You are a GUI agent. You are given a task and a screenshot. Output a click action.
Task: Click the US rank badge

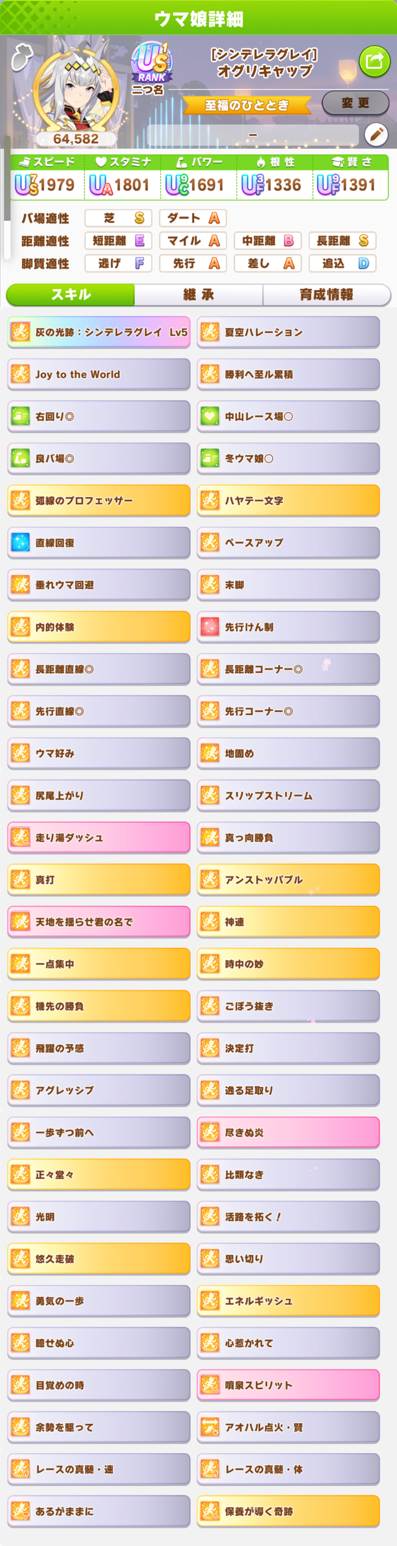pos(152,63)
